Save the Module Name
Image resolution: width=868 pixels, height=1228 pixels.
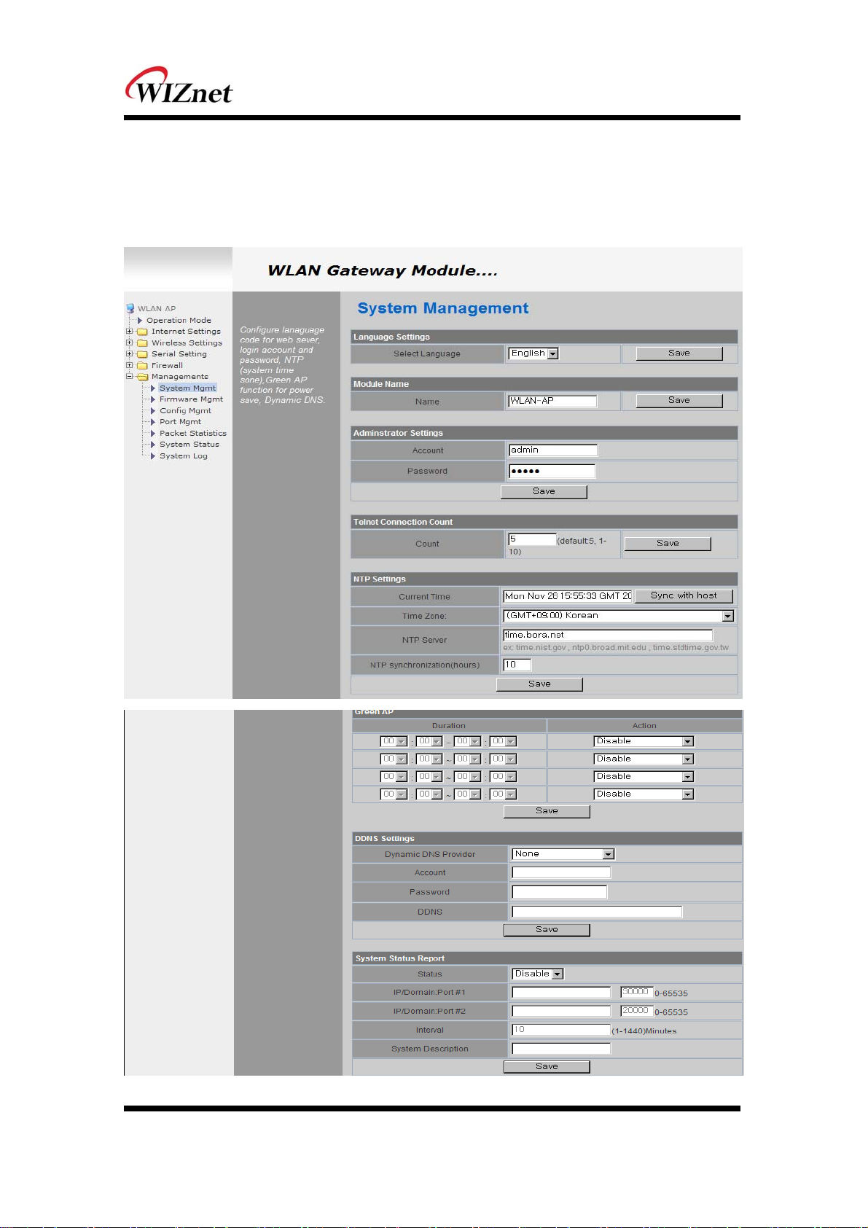(679, 401)
